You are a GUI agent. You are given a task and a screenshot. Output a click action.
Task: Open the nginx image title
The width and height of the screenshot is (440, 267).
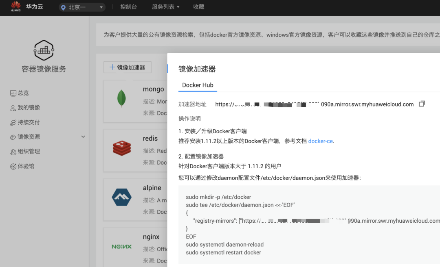point(151,237)
